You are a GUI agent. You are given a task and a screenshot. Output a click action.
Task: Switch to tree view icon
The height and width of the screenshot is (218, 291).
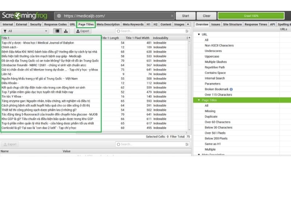(66, 31)
